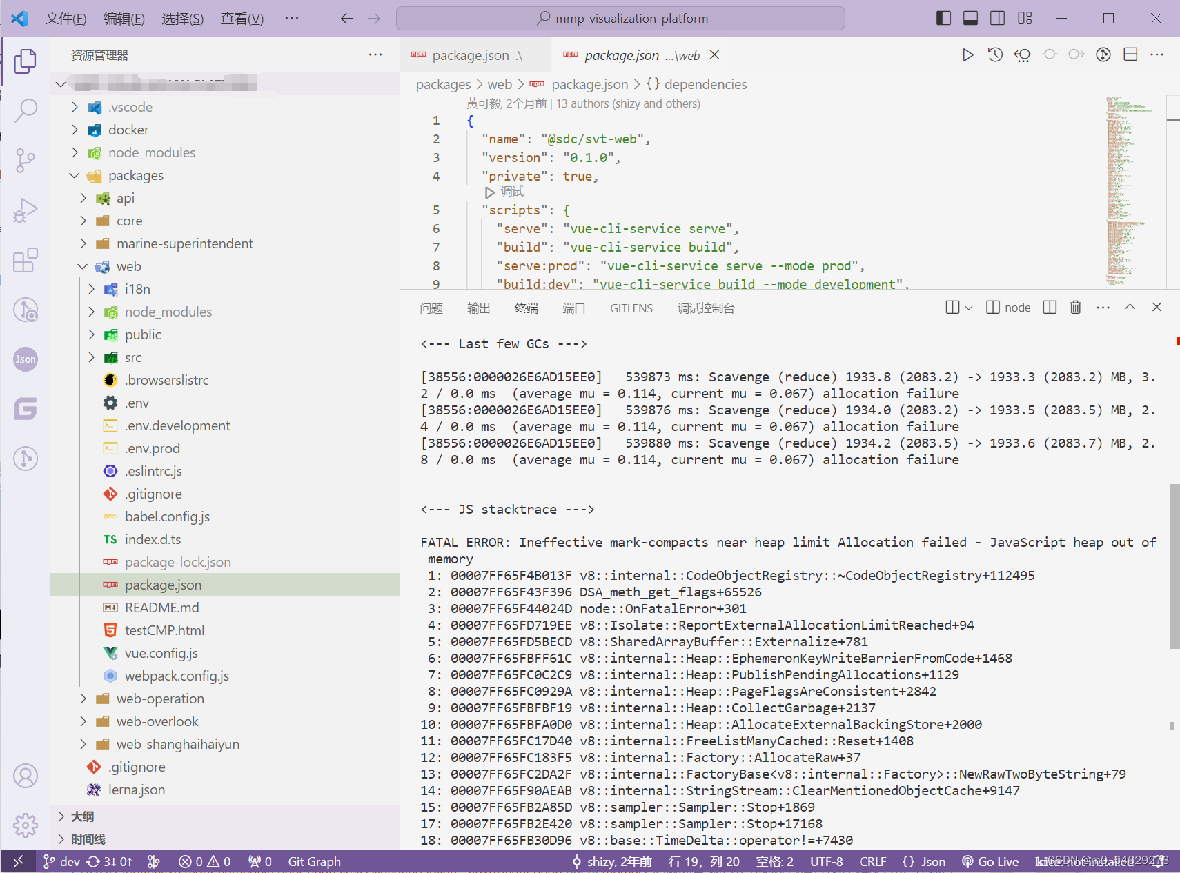
Task: Open Accounts icon in activity bar
Action: 26,776
